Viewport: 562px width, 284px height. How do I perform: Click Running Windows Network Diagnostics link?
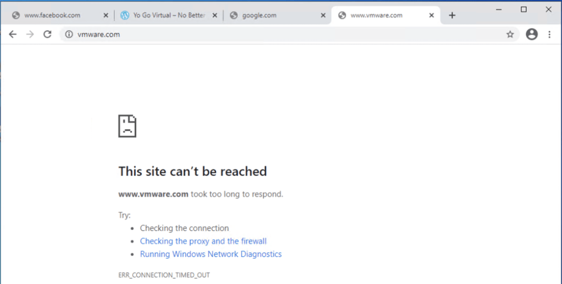tap(210, 254)
